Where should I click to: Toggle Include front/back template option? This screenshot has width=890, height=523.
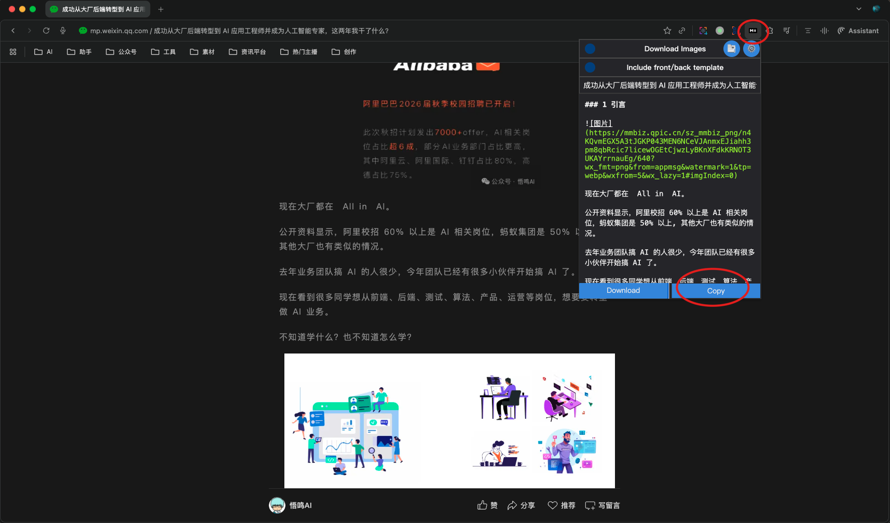tap(590, 67)
